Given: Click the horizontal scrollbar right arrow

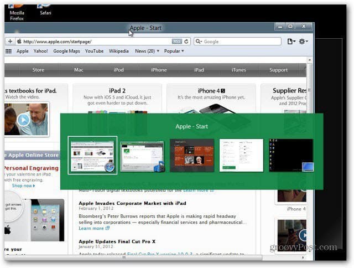Looking at the screenshot, I should point(303,257).
